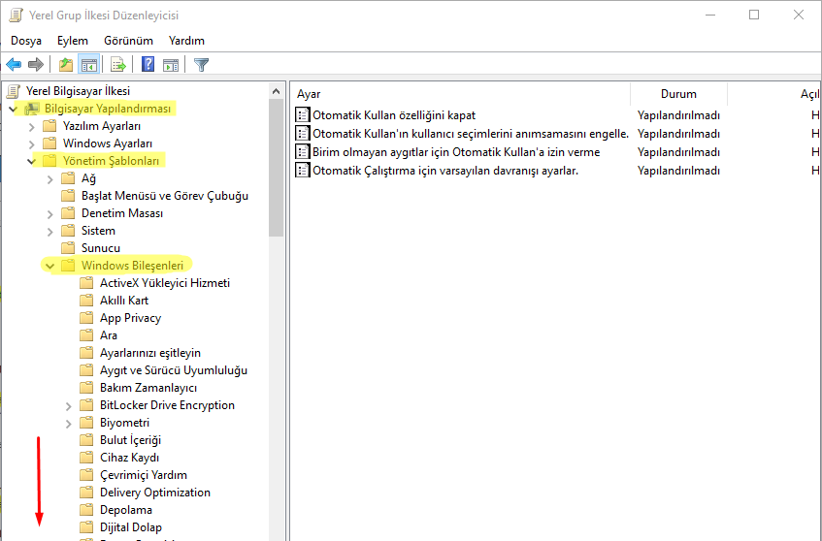Click the policy icon beside Otomatik Kullan özelliğini kapat
The image size is (822, 541).
point(303,114)
